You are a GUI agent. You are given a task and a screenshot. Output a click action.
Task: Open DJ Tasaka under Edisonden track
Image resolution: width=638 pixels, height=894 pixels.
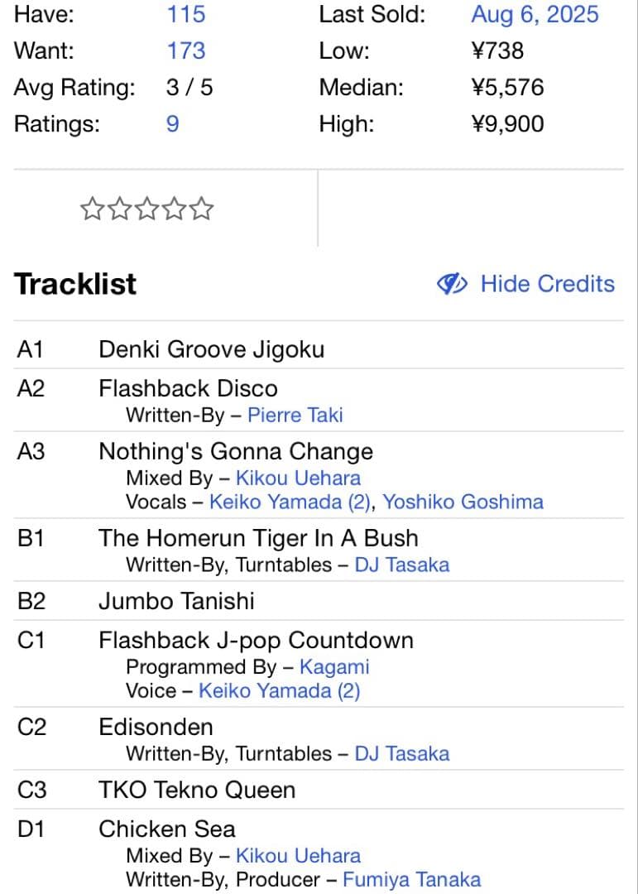tap(401, 753)
